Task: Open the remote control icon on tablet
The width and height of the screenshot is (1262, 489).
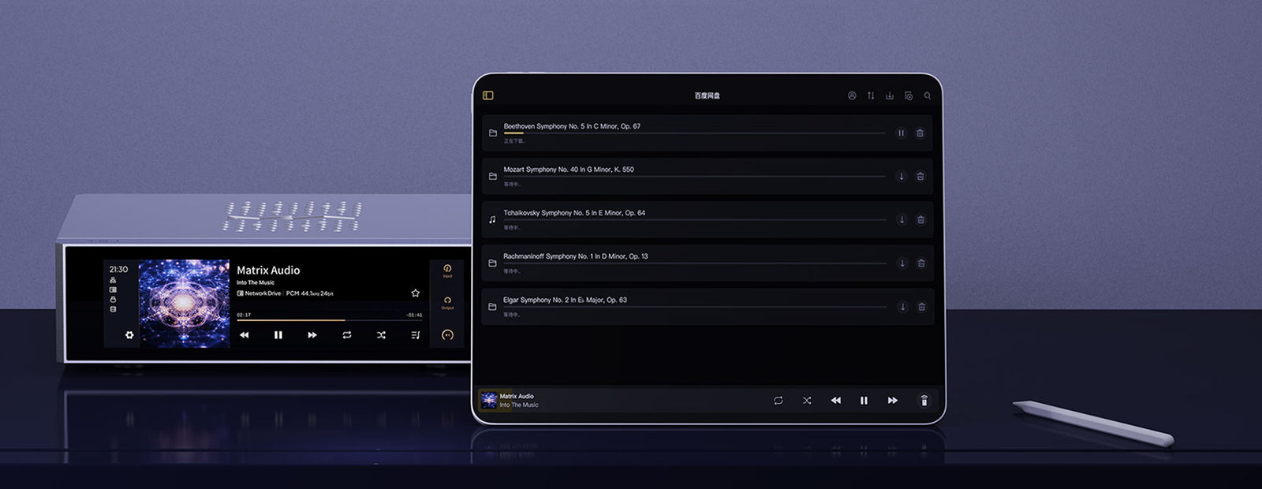Action: click(x=924, y=401)
